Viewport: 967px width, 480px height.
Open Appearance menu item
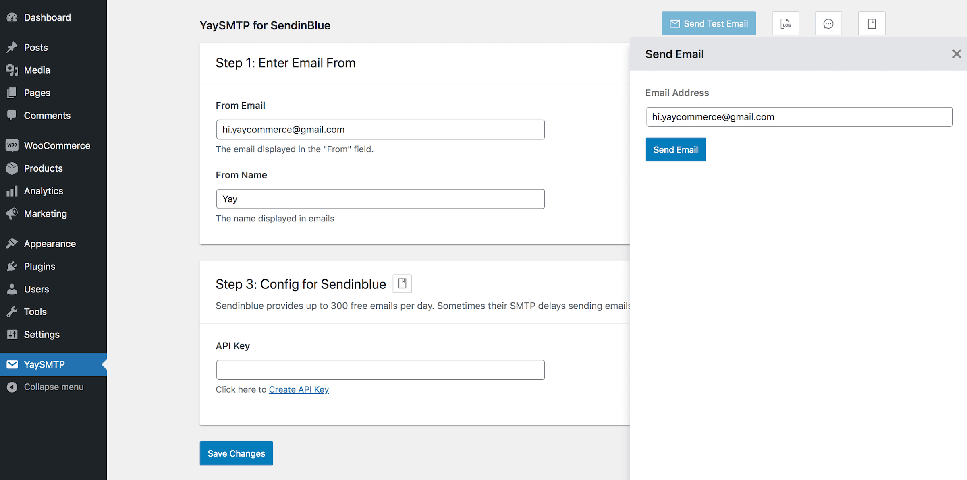pyautogui.click(x=53, y=244)
